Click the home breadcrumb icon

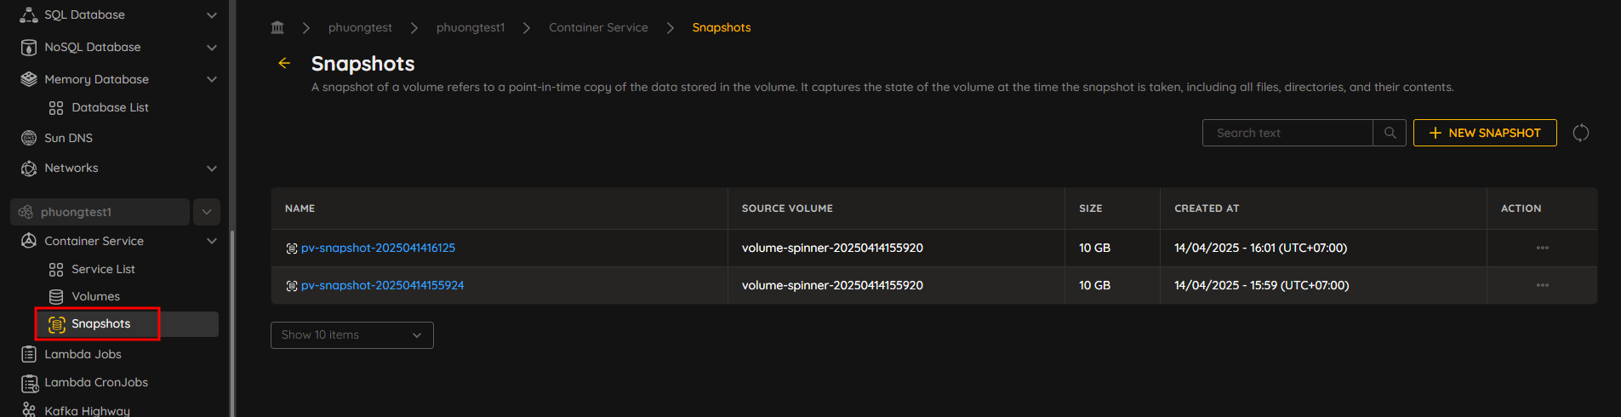click(x=277, y=27)
